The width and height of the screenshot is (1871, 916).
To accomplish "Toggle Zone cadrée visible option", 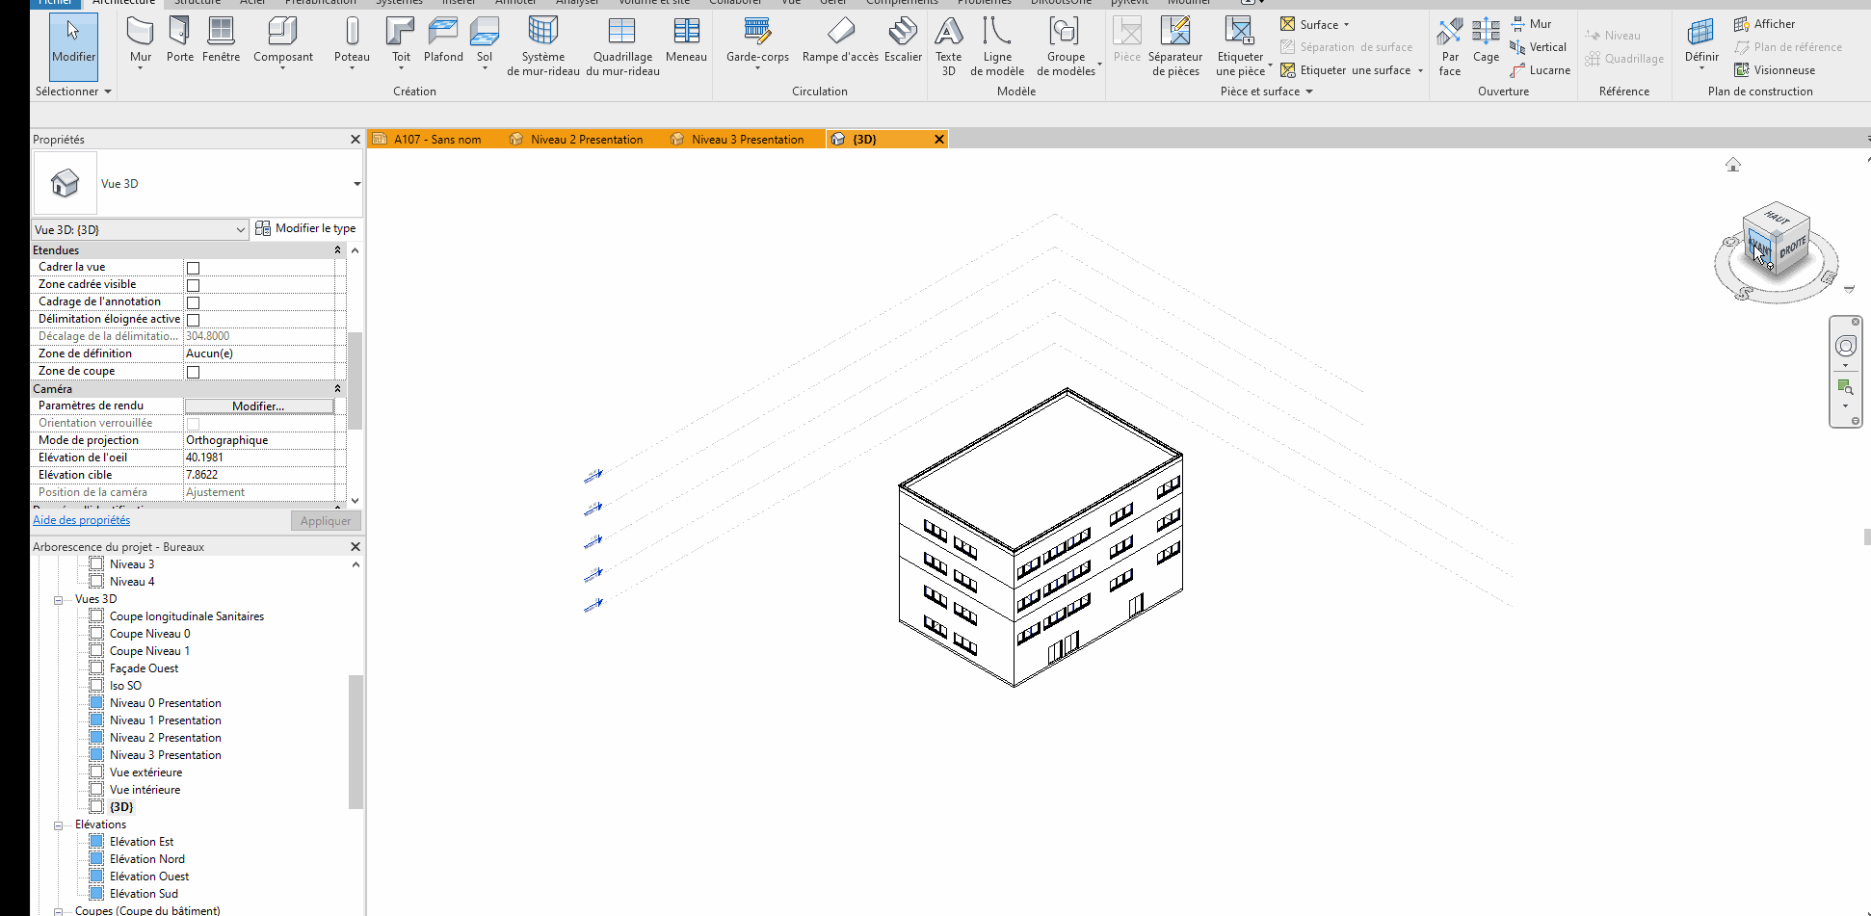I will point(193,284).
